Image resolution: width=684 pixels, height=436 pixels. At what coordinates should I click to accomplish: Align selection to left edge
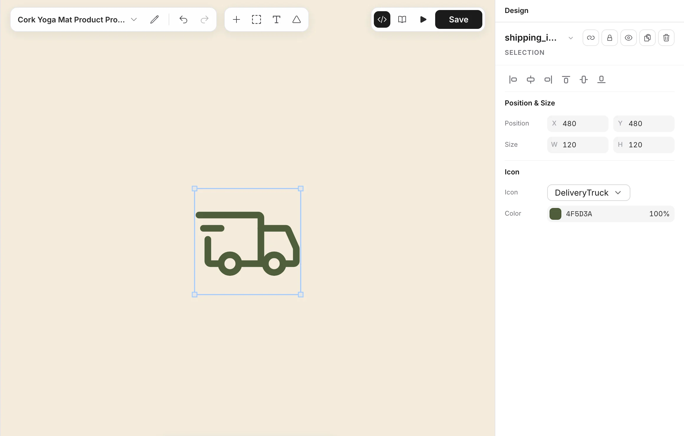click(x=513, y=80)
